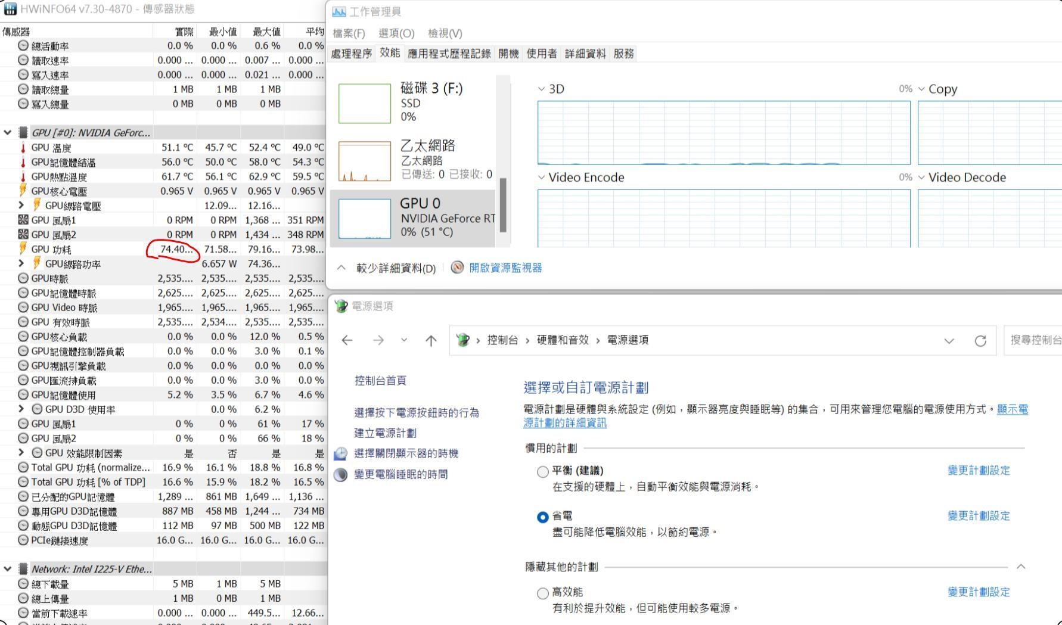This screenshot has width=1062, height=625.
Task: Select the 平衡 (建議) power plan
Action: 542,472
